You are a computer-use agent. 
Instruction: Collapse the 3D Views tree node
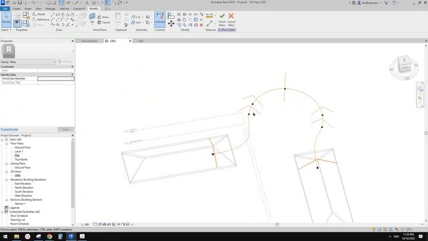click(7, 171)
